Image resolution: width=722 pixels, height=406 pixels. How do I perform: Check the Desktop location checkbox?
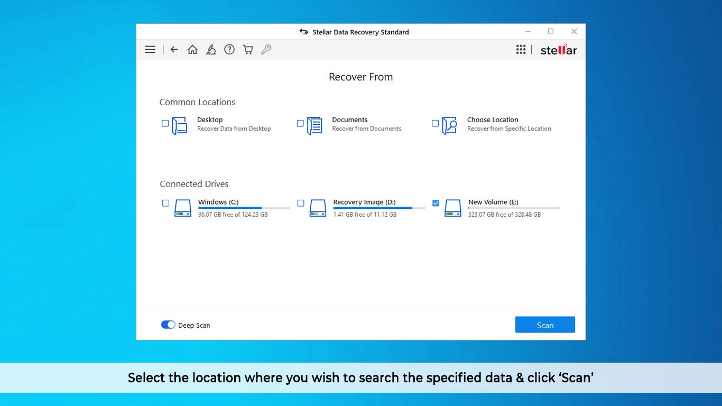coord(165,123)
